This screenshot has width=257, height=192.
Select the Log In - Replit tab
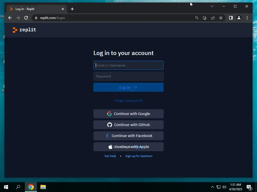37,9
